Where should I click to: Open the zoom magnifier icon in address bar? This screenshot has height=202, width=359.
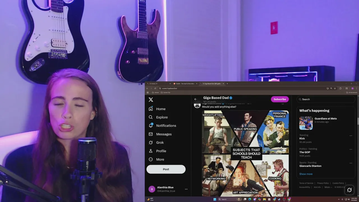(x=331, y=88)
